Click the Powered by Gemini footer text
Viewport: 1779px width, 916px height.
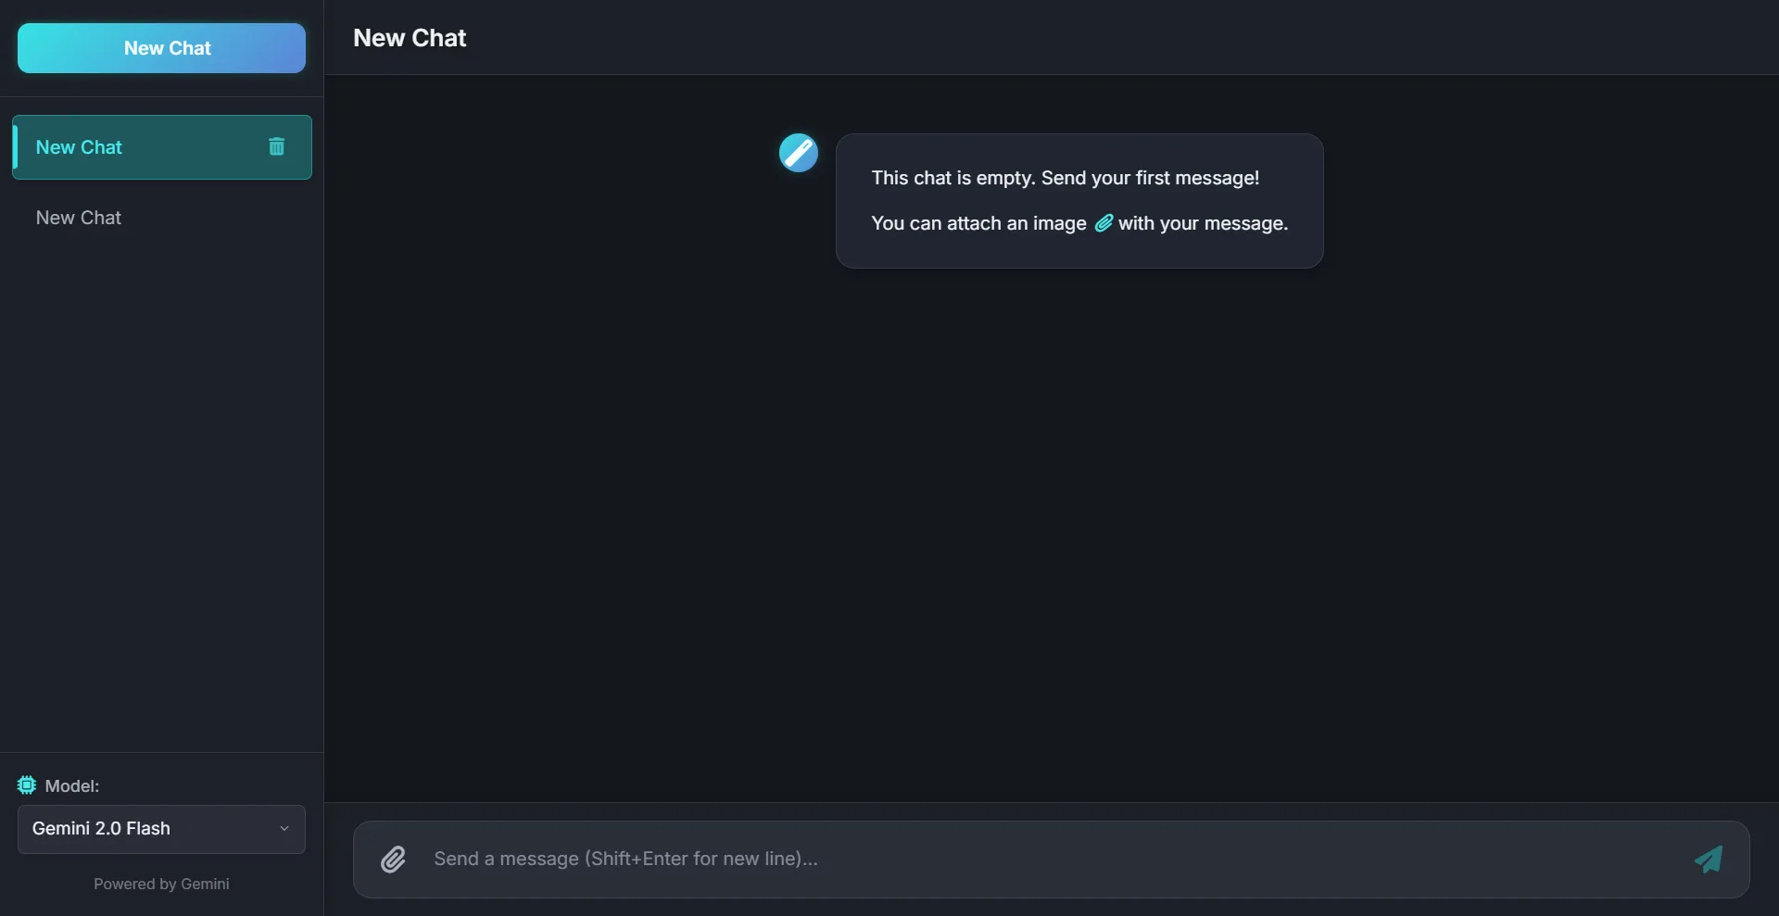(161, 885)
